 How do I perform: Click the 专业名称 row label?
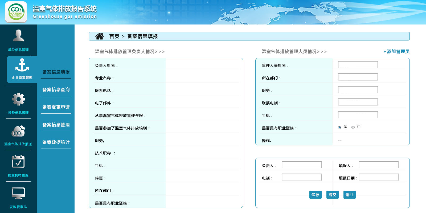coord(104,78)
